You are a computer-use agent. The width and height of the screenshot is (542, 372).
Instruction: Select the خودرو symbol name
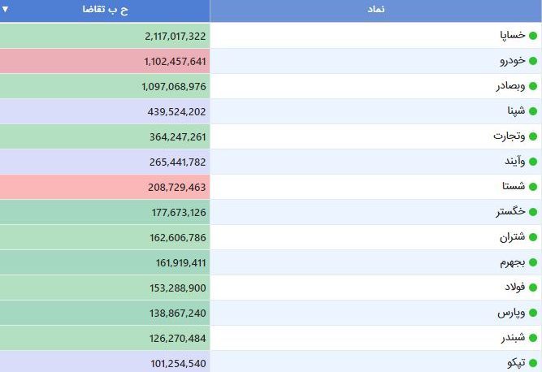click(x=513, y=61)
